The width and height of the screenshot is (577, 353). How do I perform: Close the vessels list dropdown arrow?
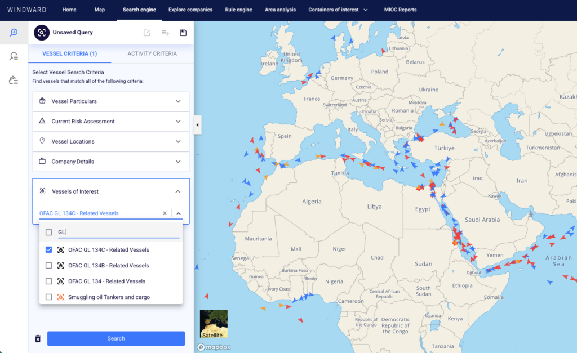pyautogui.click(x=179, y=213)
